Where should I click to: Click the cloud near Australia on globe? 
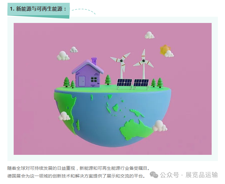coord(159,126)
